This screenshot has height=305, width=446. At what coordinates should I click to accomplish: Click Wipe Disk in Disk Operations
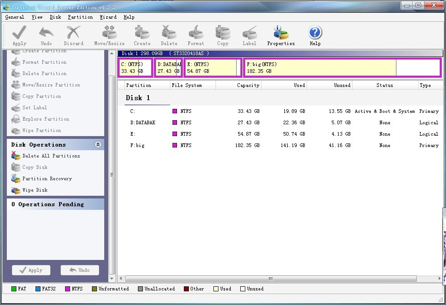30,190
